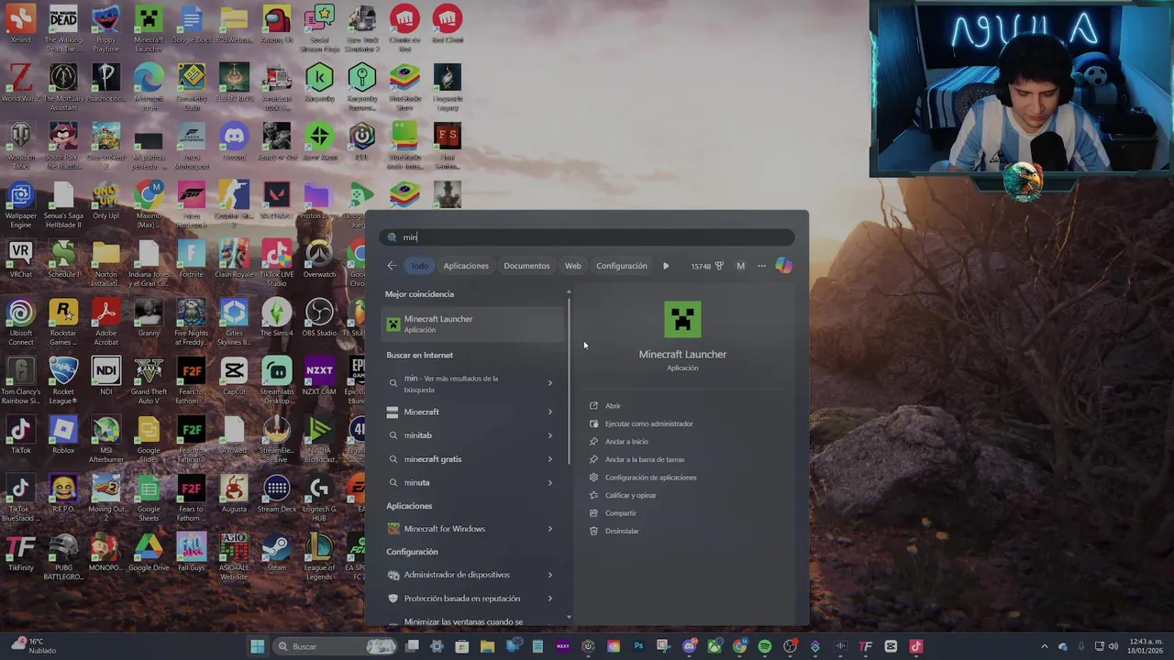Switch to the Documentos filter tab

[x=526, y=266]
